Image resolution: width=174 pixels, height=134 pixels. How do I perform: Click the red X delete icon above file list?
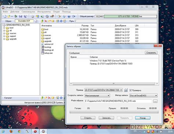coord(46,21)
